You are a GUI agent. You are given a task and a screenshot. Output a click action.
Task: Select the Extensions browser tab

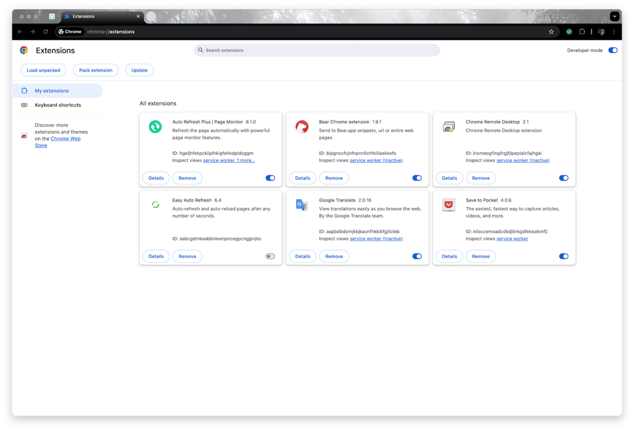click(99, 17)
